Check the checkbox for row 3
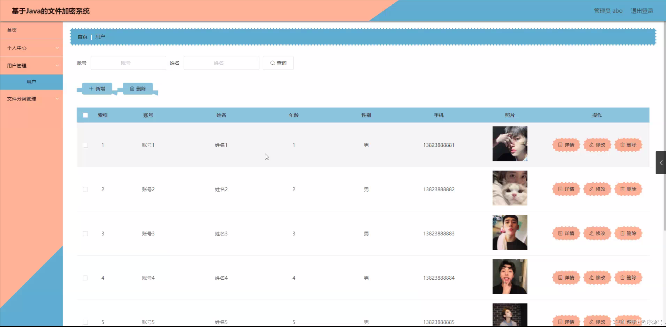This screenshot has height=327, width=666. 85,234
